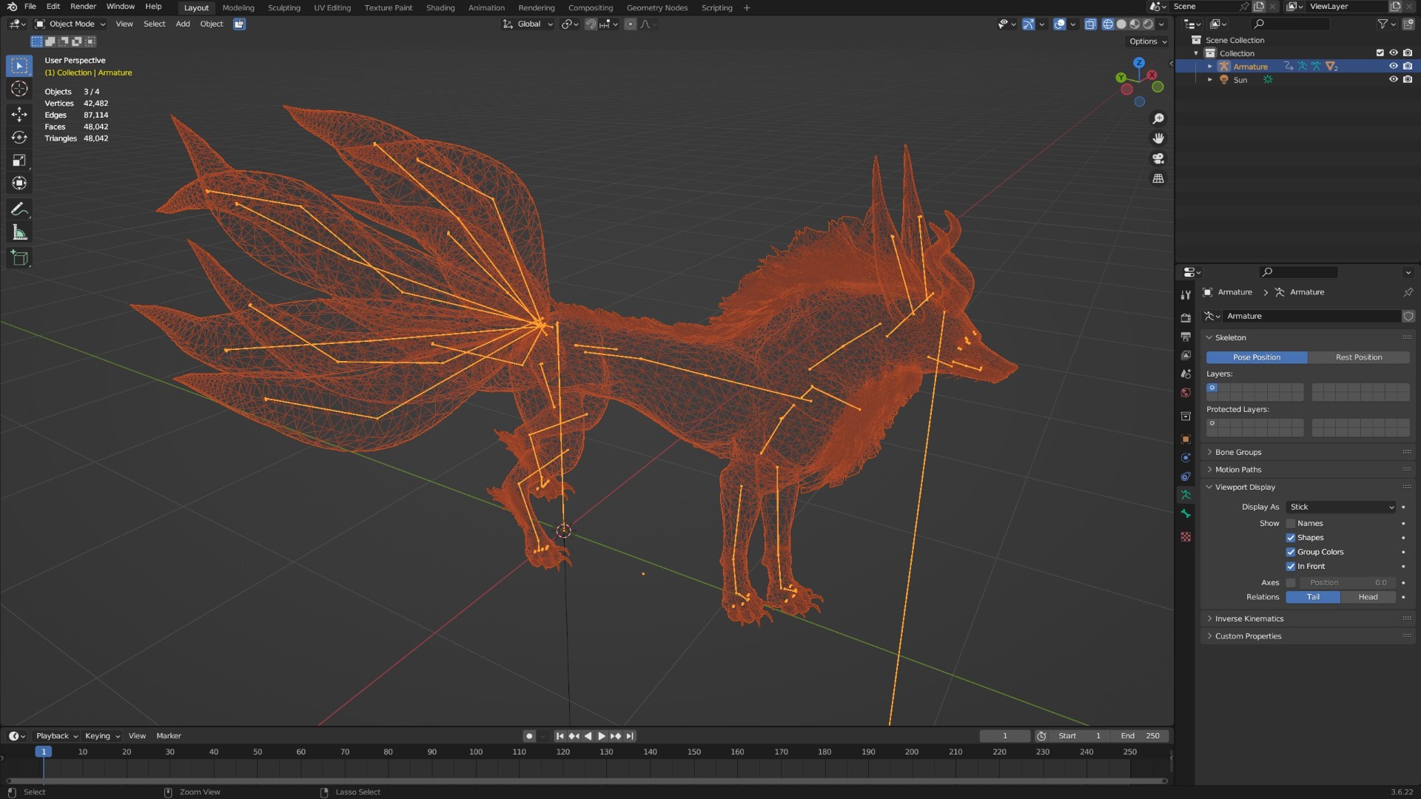Image resolution: width=1421 pixels, height=799 pixels.
Task: Enable the Names checkbox
Action: (1291, 523)
